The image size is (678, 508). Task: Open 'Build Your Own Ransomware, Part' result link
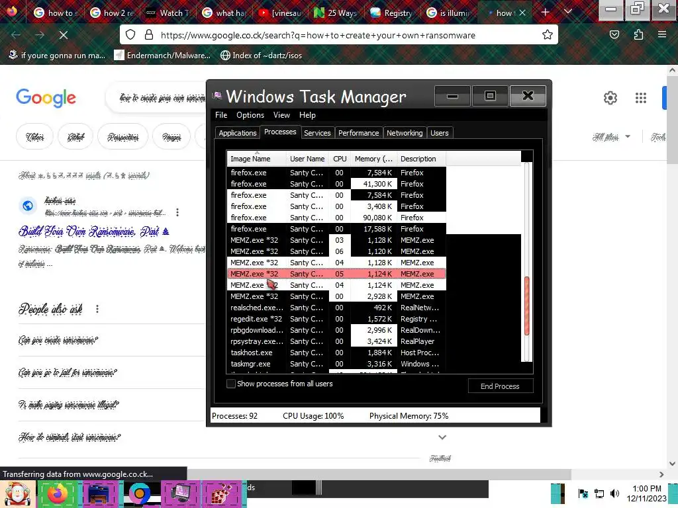pyautogui.click(x=94, y=232)
